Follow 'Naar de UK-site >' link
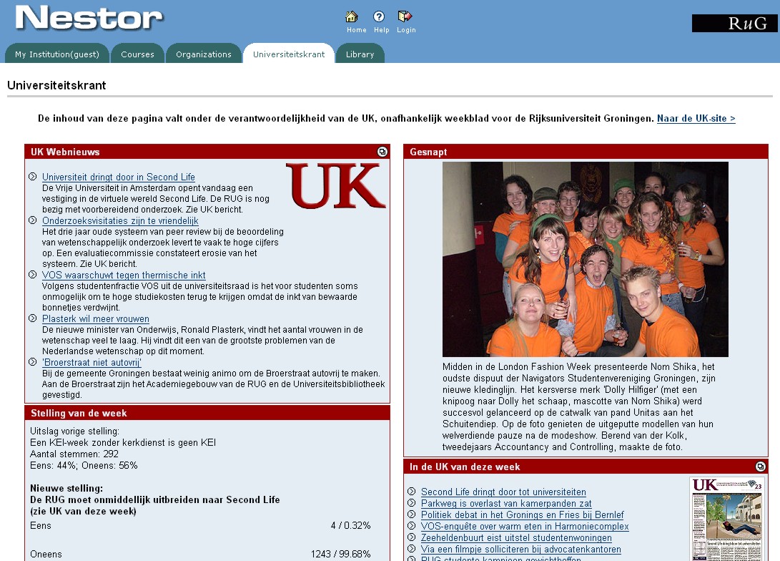The height and width of the screenshot is (561, 780). (696, 119)
